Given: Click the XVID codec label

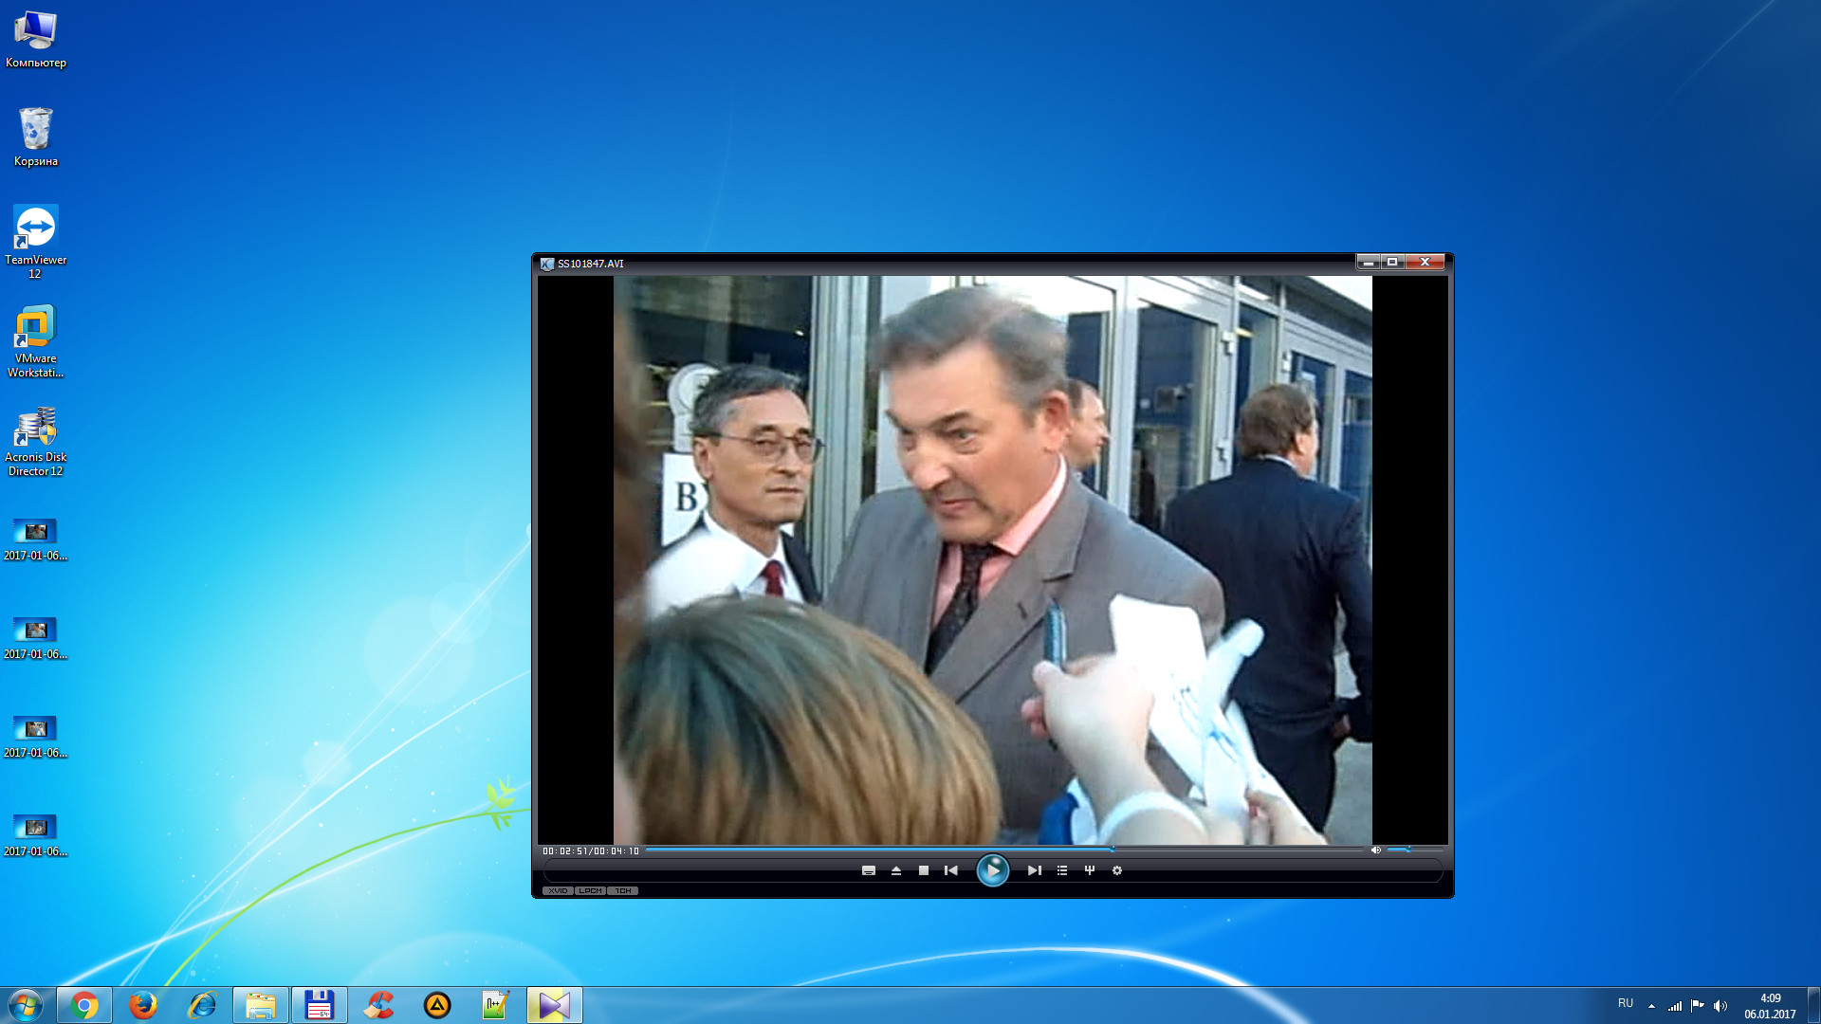Looking at the screenshot, I should (x=558, y=891).
